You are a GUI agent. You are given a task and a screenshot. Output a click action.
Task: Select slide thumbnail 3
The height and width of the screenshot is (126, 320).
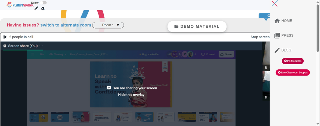[x=81, y=117]
